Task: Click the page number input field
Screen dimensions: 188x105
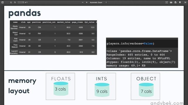Action: point(21,2)
